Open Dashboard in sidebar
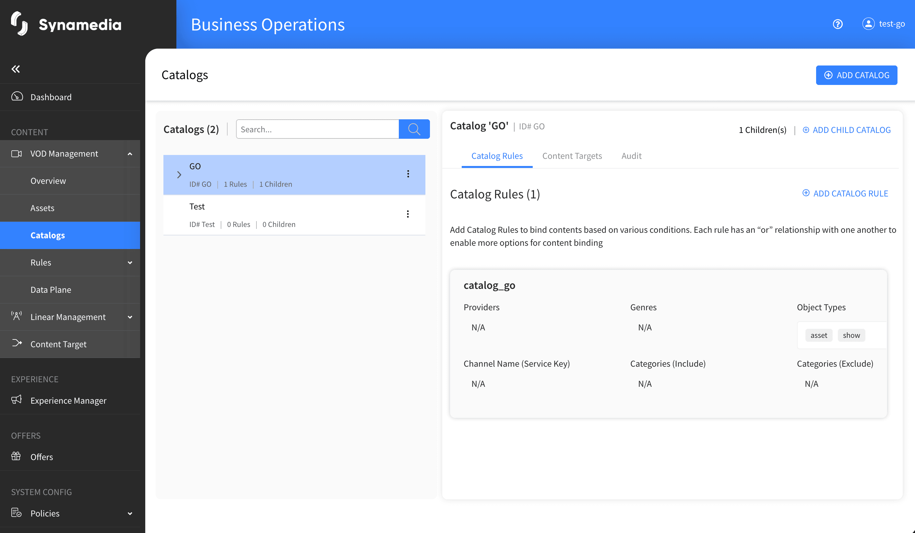Screen dimensions: 915x533 pyautogui.click(x=70, y=97)
